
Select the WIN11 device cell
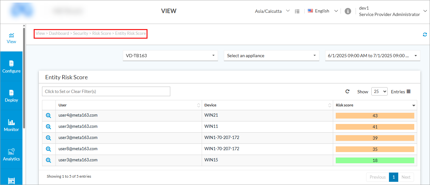[x=267, y=127]
